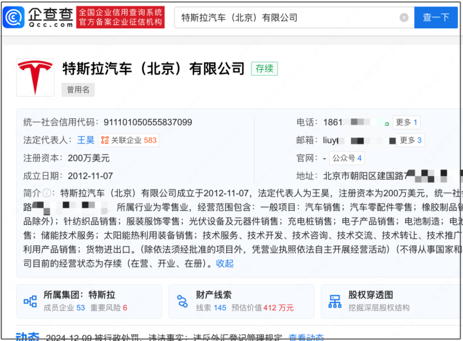Image resolution: width=463 pixels, height=341 pixels.
Task: Click the property clues icon
Action: coord(182,301)
